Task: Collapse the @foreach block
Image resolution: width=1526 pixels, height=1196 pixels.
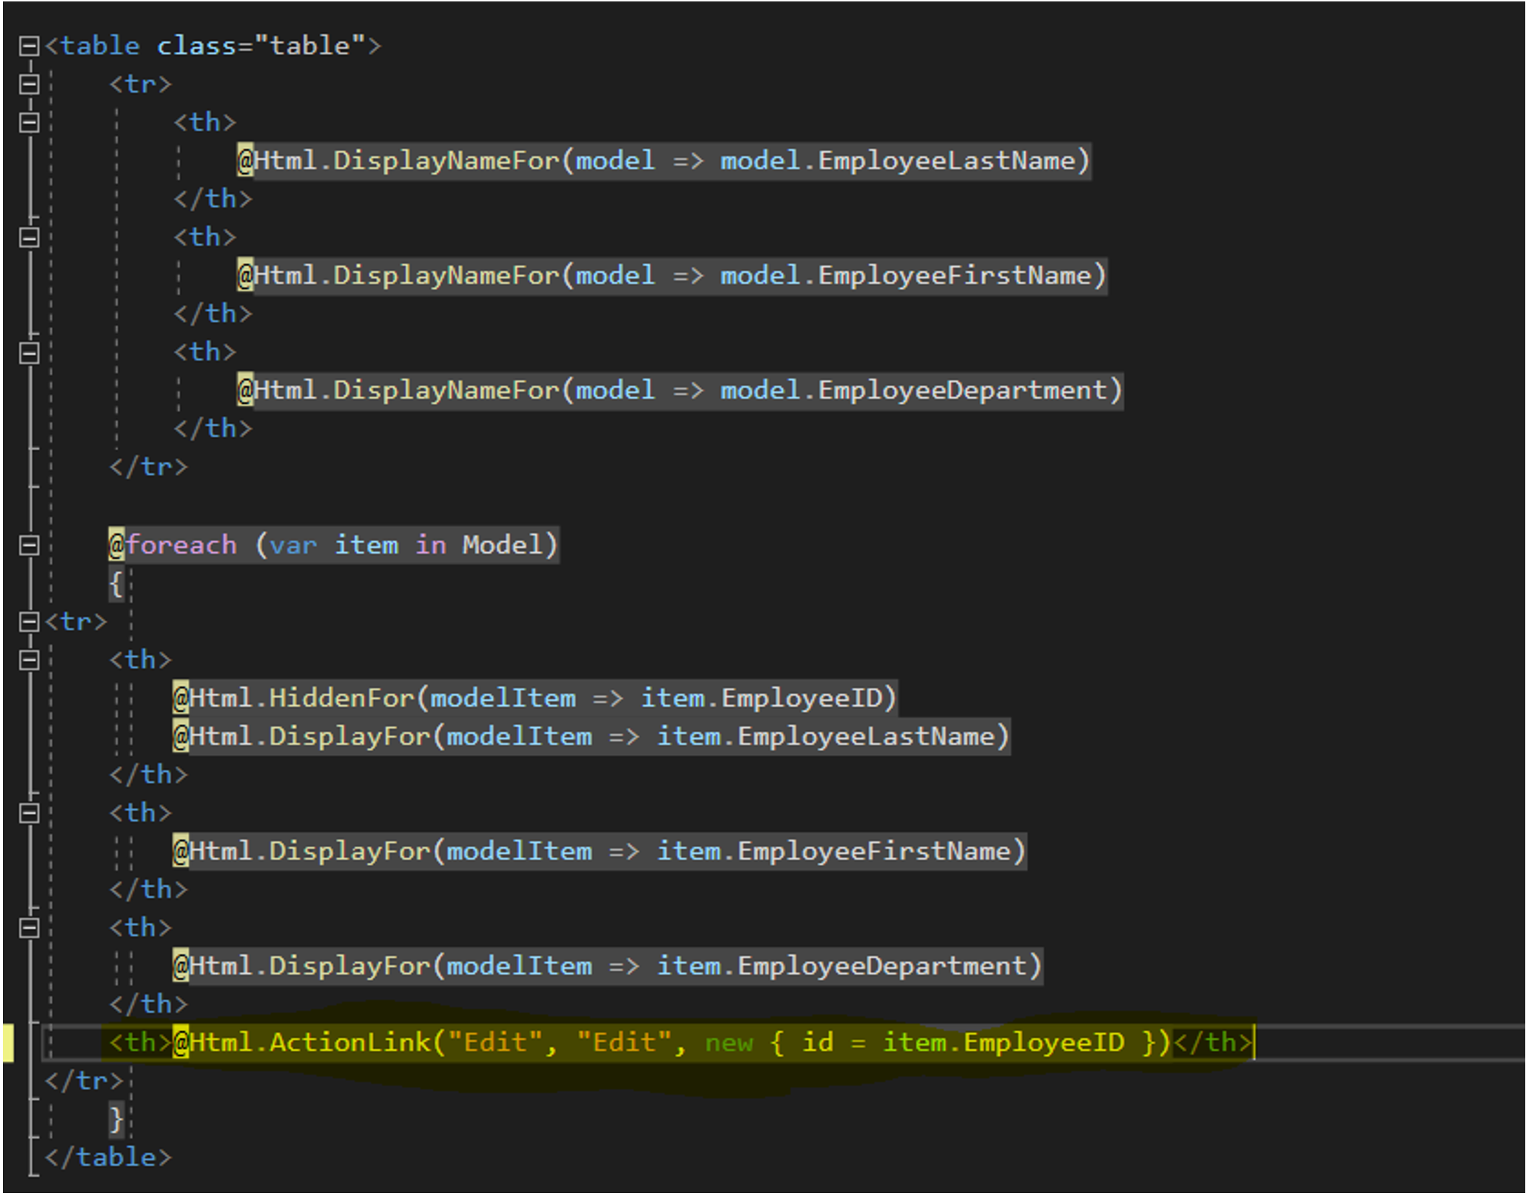Action: [x=29, y=546]
